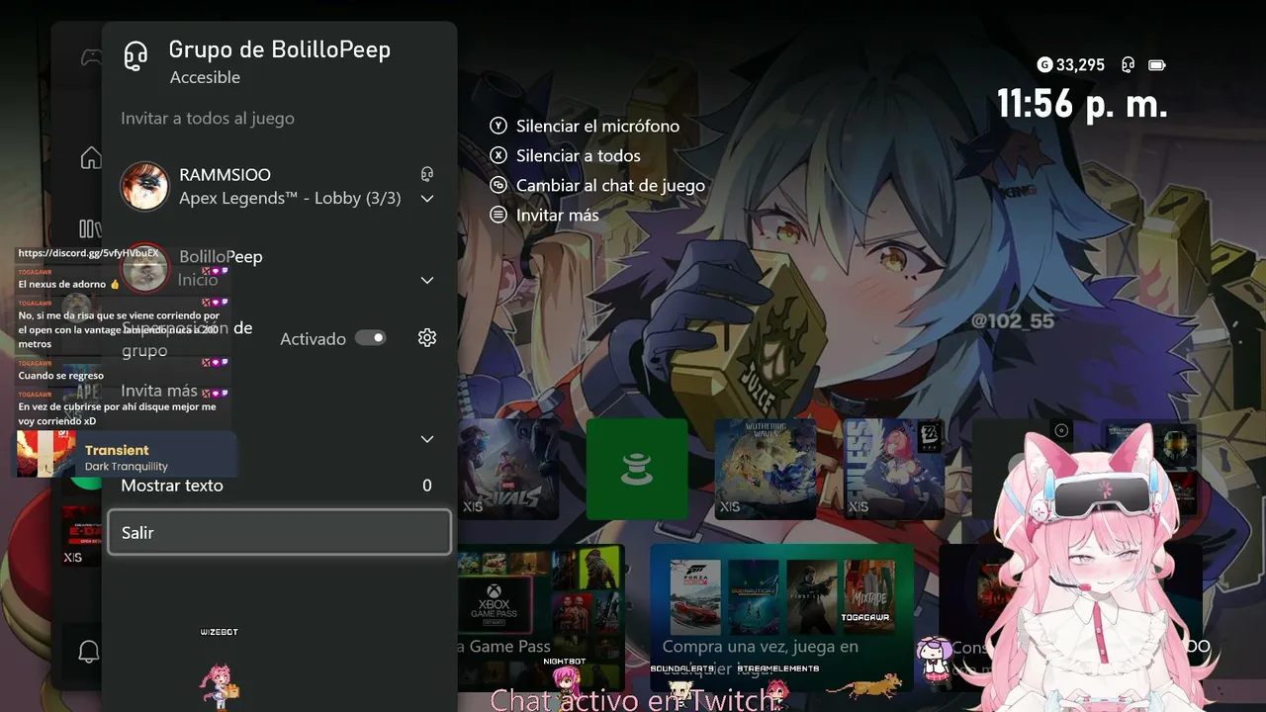Image resolution: width=1266 pixels, height=712 pixels.
Task: Click the chat message starting En vez de cubrirse
Action: click(117, 413)
